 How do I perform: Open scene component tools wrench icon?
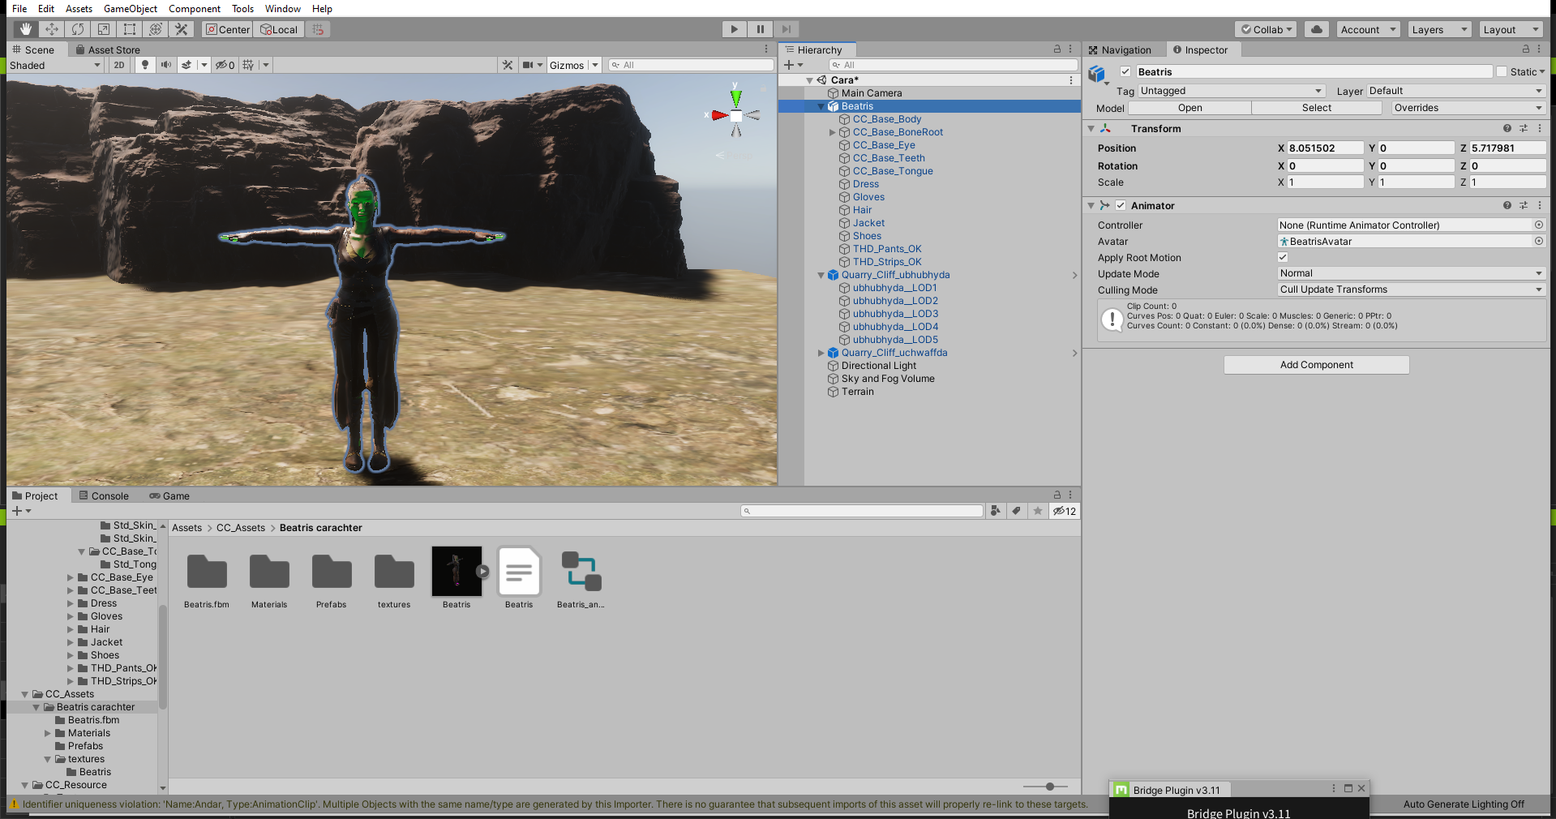(x=508, y=65)
